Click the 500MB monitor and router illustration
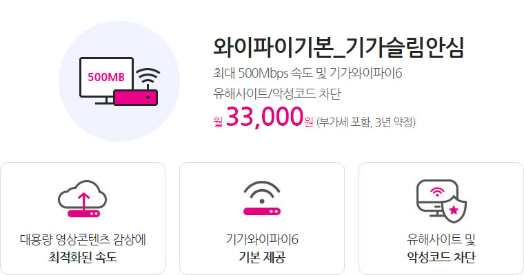 pyautogui.click(x=120, y=81)
